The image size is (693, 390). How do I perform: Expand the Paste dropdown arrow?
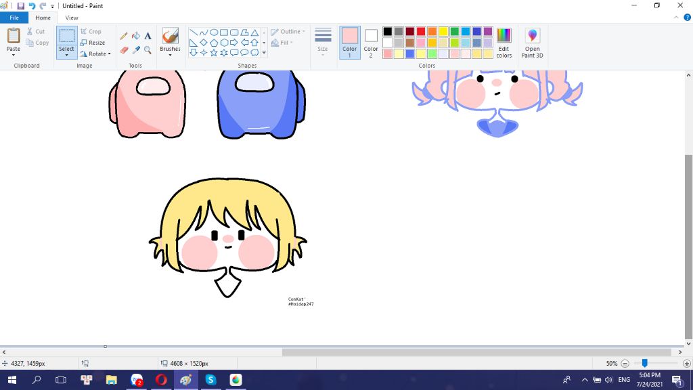coord(14,56)
